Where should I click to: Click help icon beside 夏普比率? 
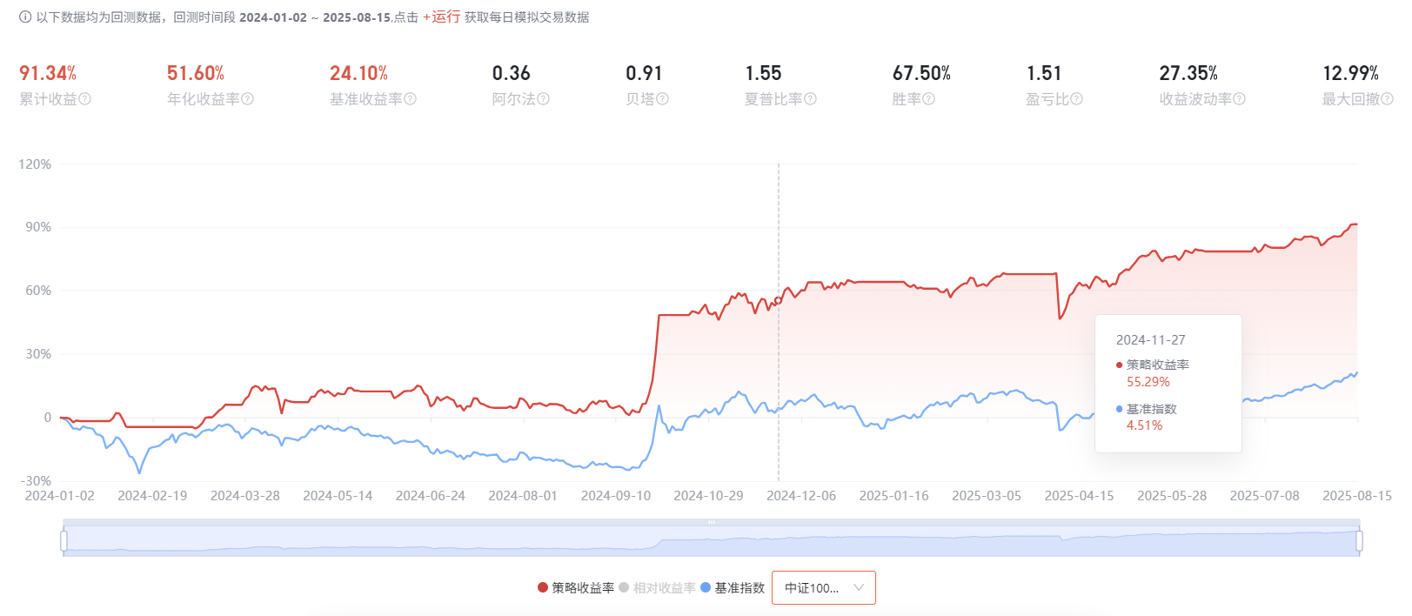pos(811,99)
